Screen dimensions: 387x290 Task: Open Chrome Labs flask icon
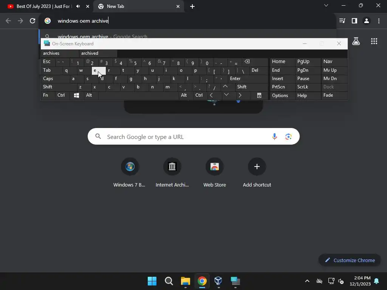point(356,41)
